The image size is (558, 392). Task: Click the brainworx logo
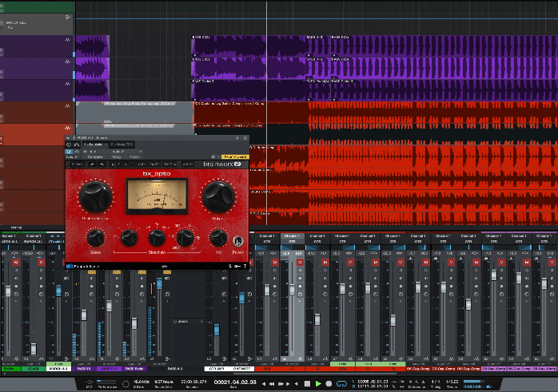pos(222,164)
